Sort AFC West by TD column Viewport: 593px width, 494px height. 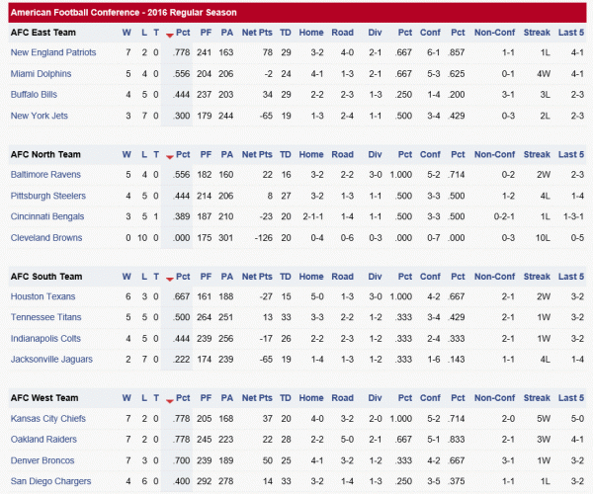(286, 398)
